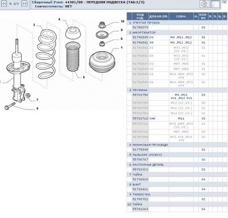Viewport: 228px width, 218px height.
Task: Click the КОД ИЗД. column header
Action: click(x=140, y=17)
